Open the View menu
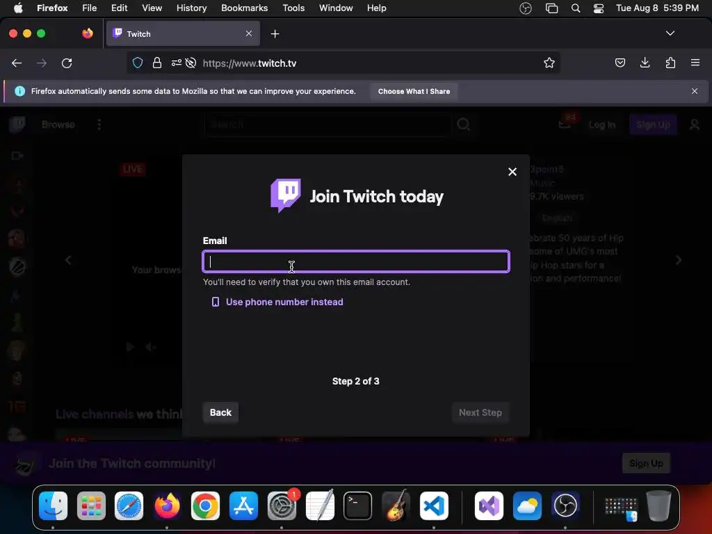 pos(152,8)
